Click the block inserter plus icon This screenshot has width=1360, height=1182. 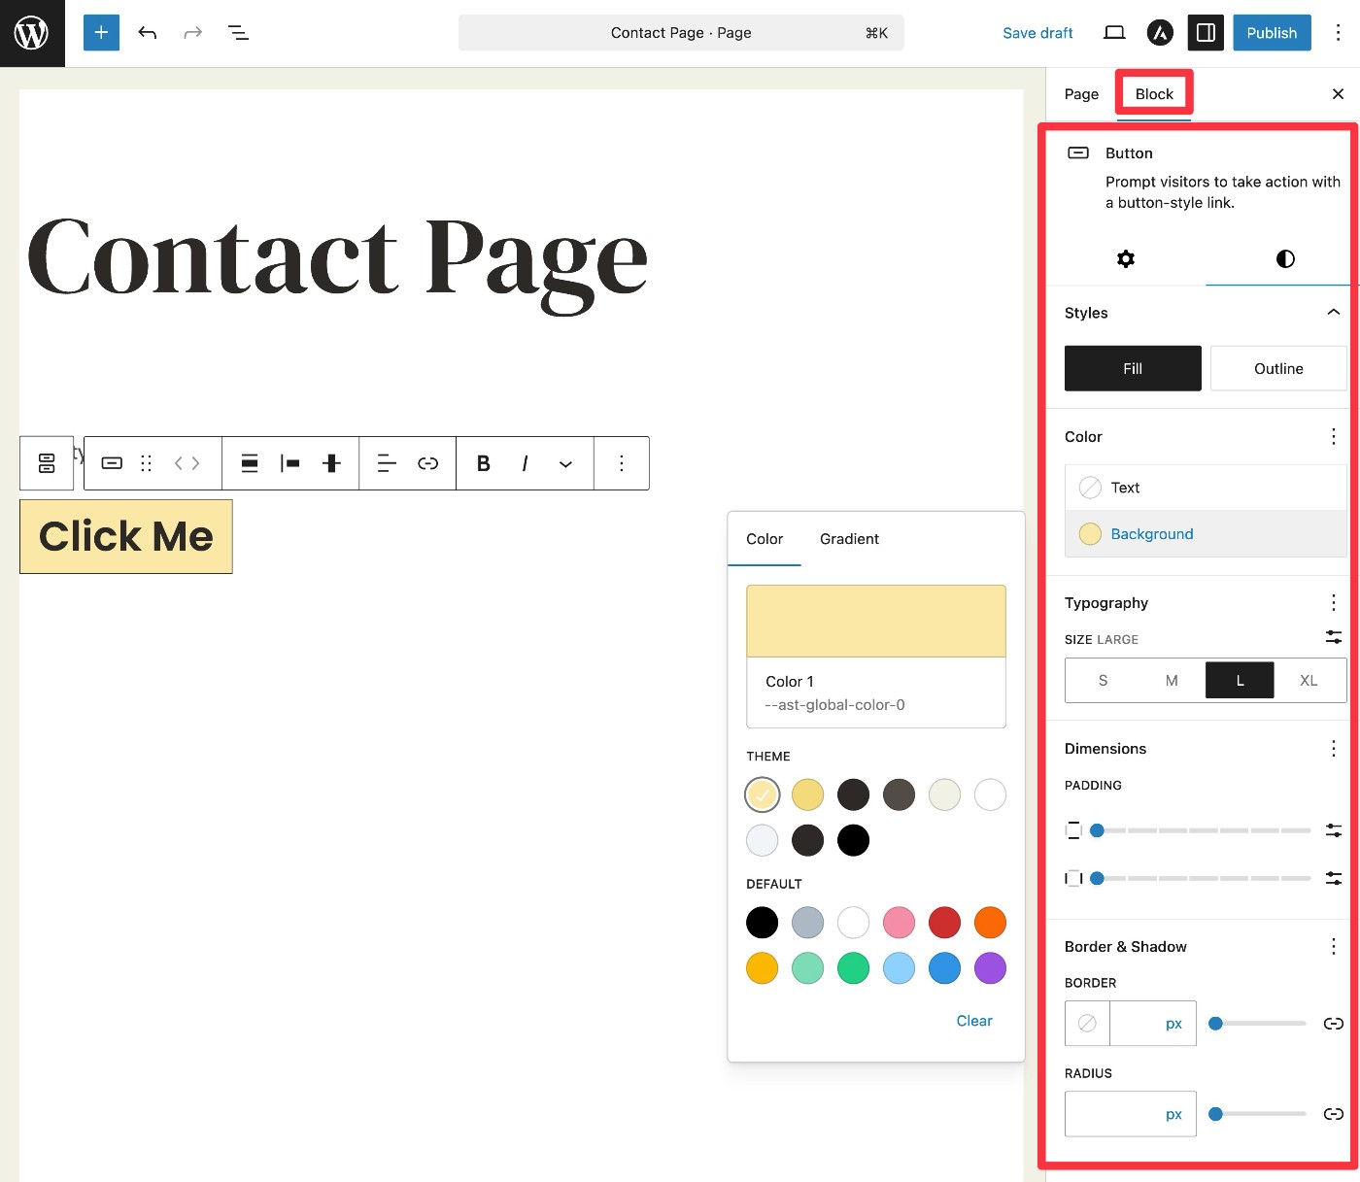101,32
